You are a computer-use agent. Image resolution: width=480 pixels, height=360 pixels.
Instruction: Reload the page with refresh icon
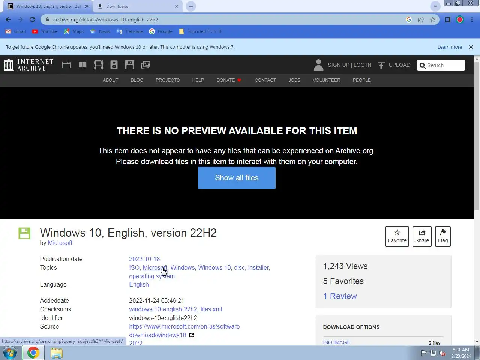pos(32,19)
